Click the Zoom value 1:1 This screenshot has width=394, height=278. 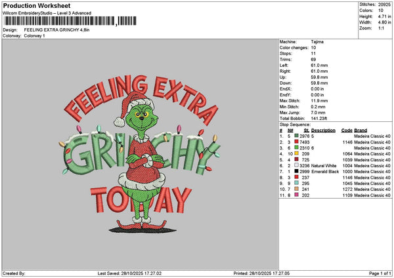click(x=381, y=28)
